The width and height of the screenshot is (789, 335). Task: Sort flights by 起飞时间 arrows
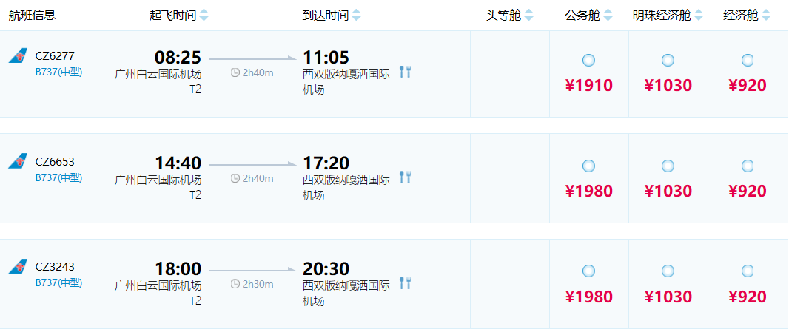[x=204, y=16]
